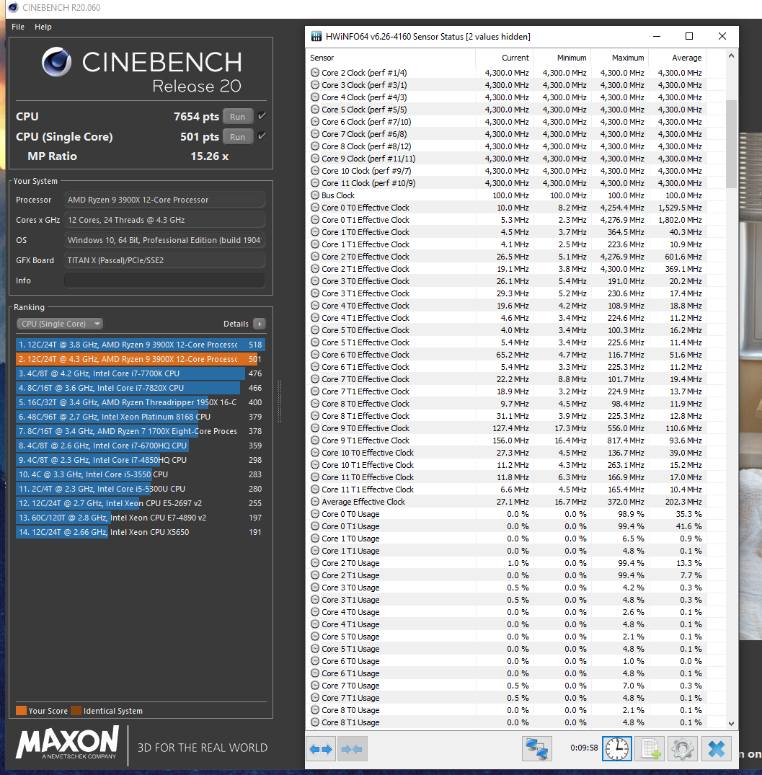Click the expand sensor window arrows icon
Screen dimensions: 762x775
point(321,749)
